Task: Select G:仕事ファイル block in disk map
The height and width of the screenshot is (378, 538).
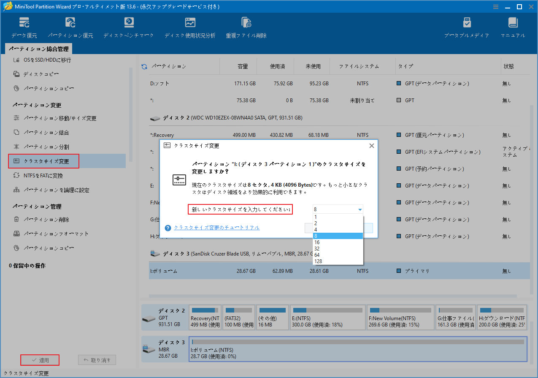Action: (456, 317)
